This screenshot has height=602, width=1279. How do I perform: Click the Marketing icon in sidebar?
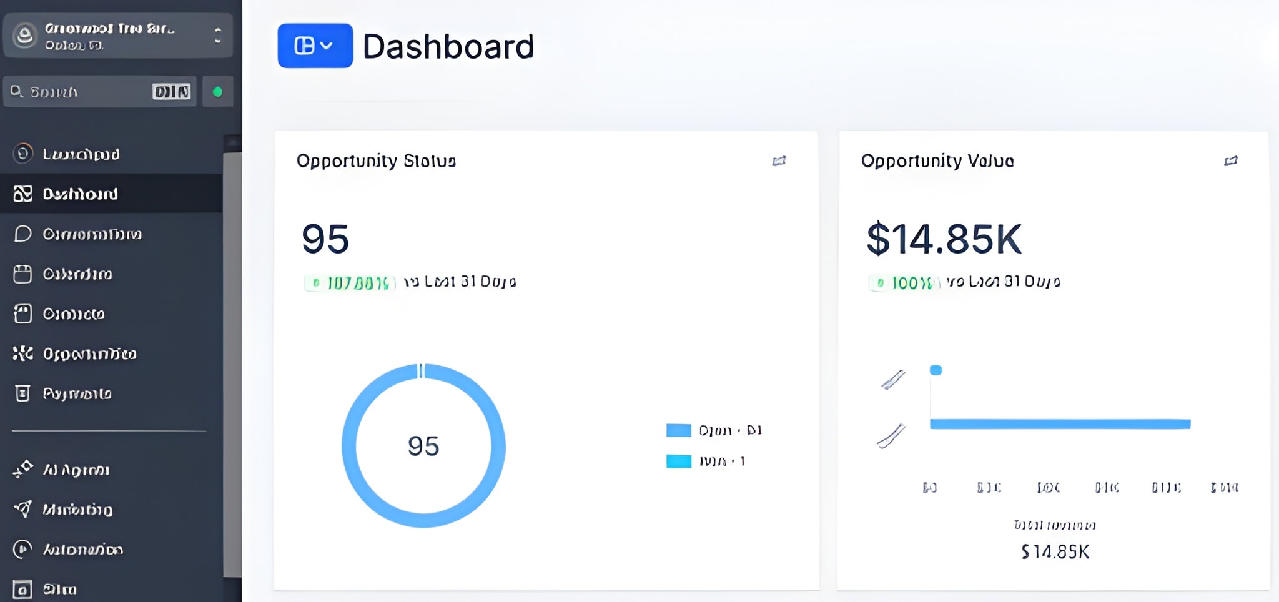[23, 509]
